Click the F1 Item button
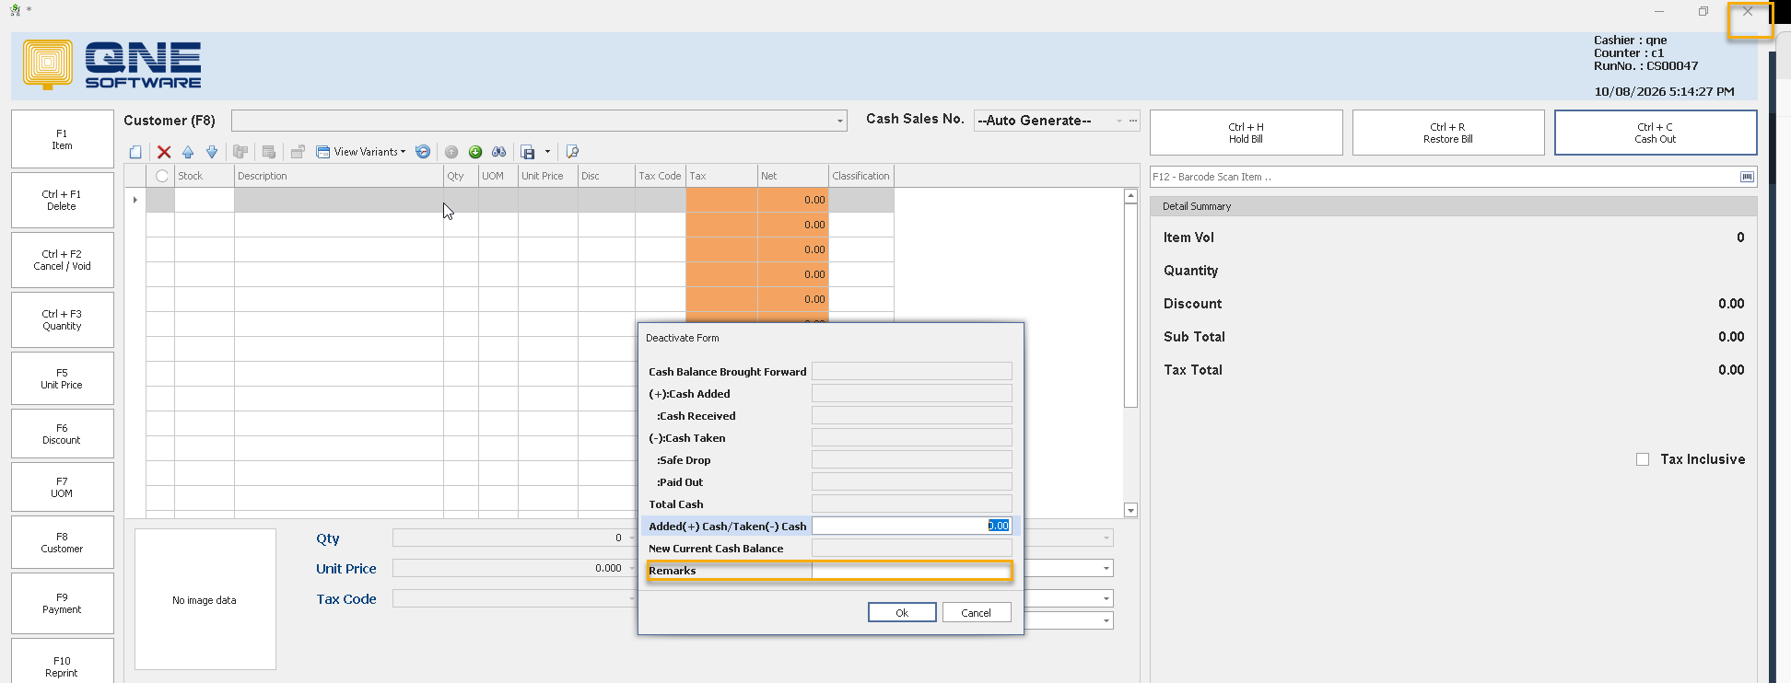Viewport: 1791px width, 683px height. click(63, 139)
